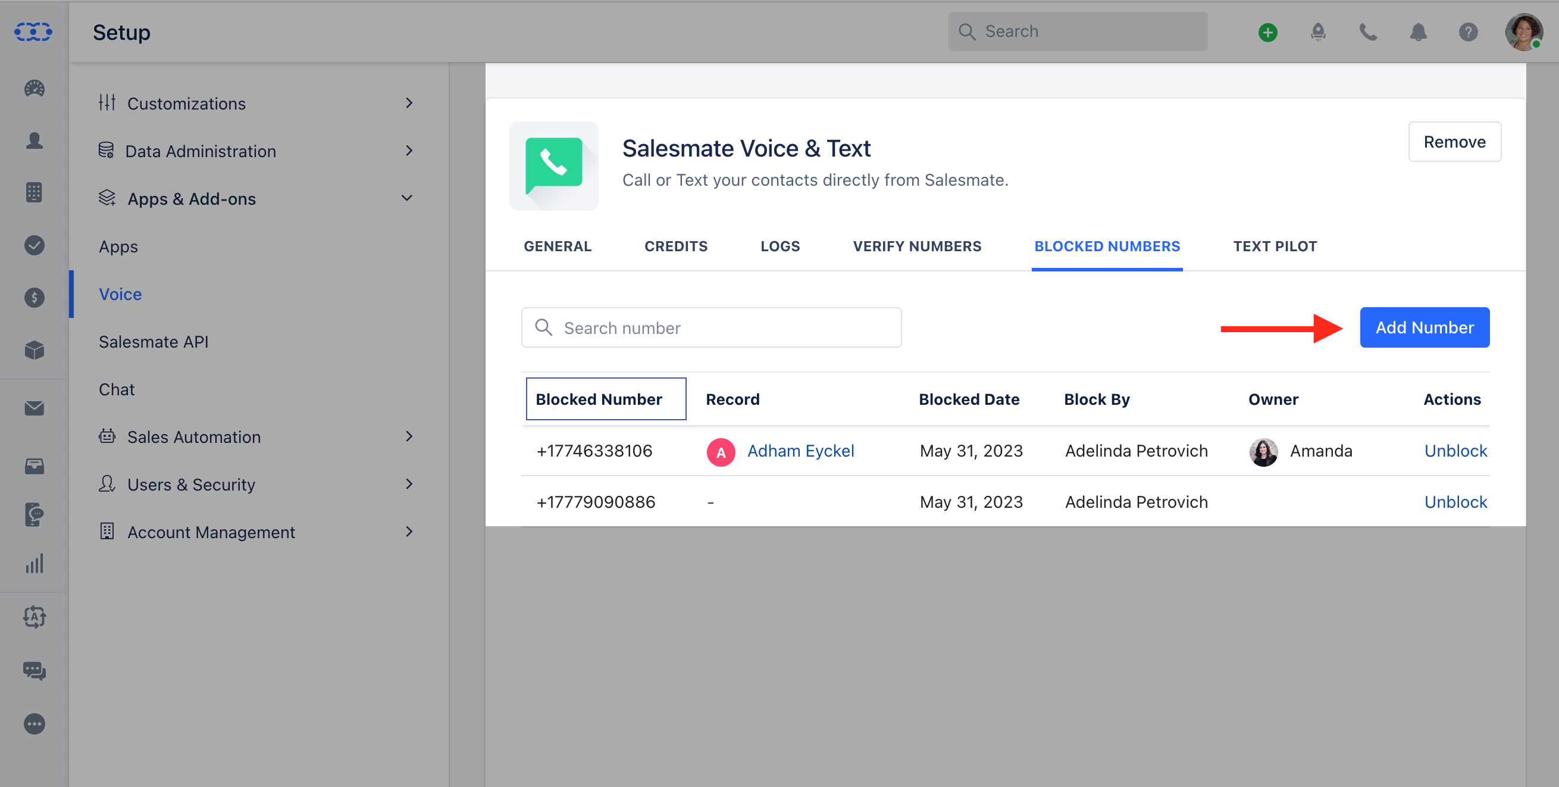Open the Team Inbox tray icon
The width and height of the screenshot is (1559, 787).
click(35, 466)
